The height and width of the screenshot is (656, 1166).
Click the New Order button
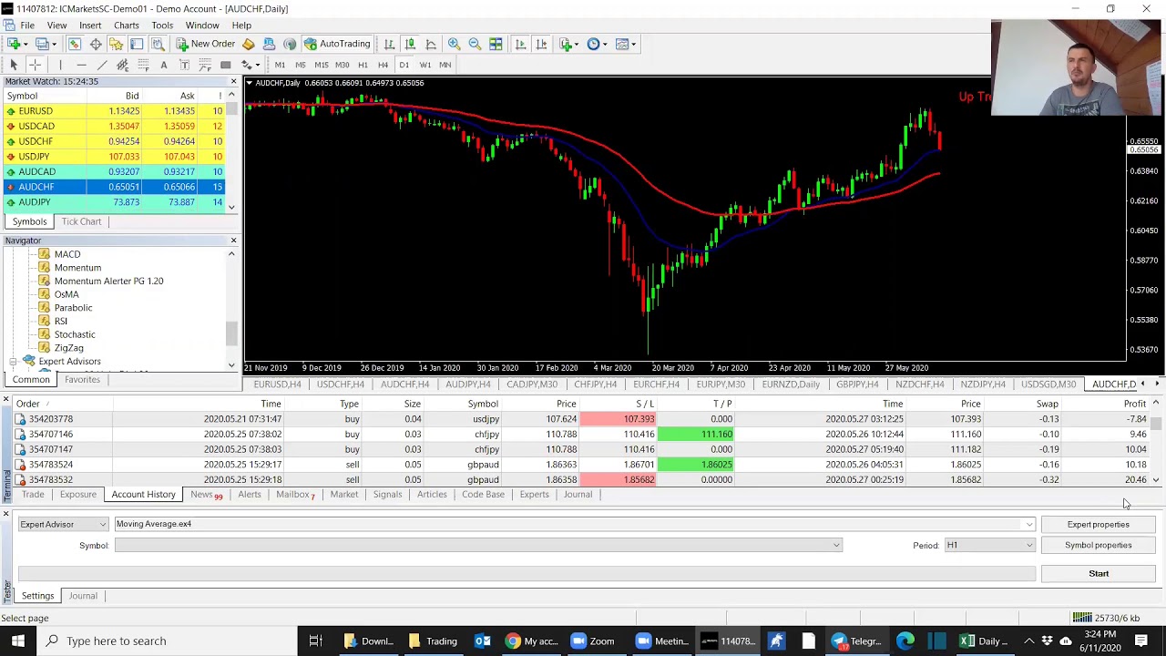[x=206, y=44]
